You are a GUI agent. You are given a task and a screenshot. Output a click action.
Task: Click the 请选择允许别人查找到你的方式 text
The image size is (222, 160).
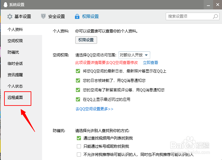pyautogui.click(x=102, y=131)
